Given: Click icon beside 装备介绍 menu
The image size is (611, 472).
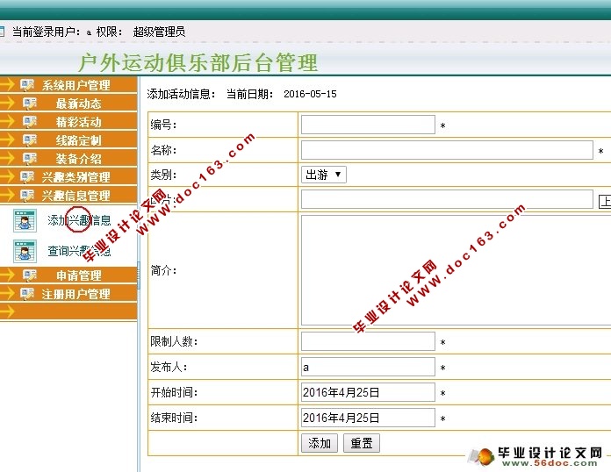Looking at the screenshot, I should pyautogui.click(x=30, y=158).
